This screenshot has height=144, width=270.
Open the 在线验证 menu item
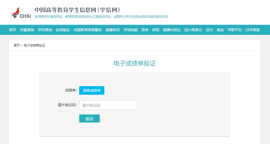click(63, 30)
